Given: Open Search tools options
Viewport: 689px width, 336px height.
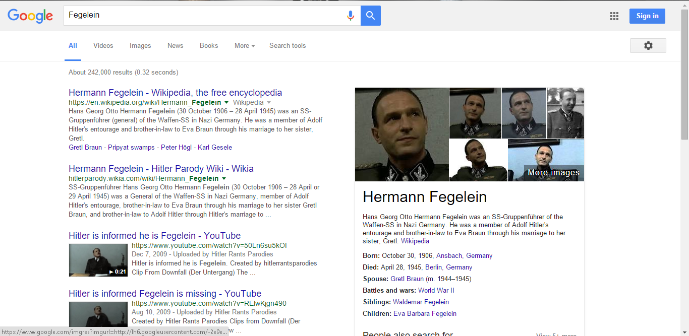Looking at the screenshot, I should click(288, 45).
